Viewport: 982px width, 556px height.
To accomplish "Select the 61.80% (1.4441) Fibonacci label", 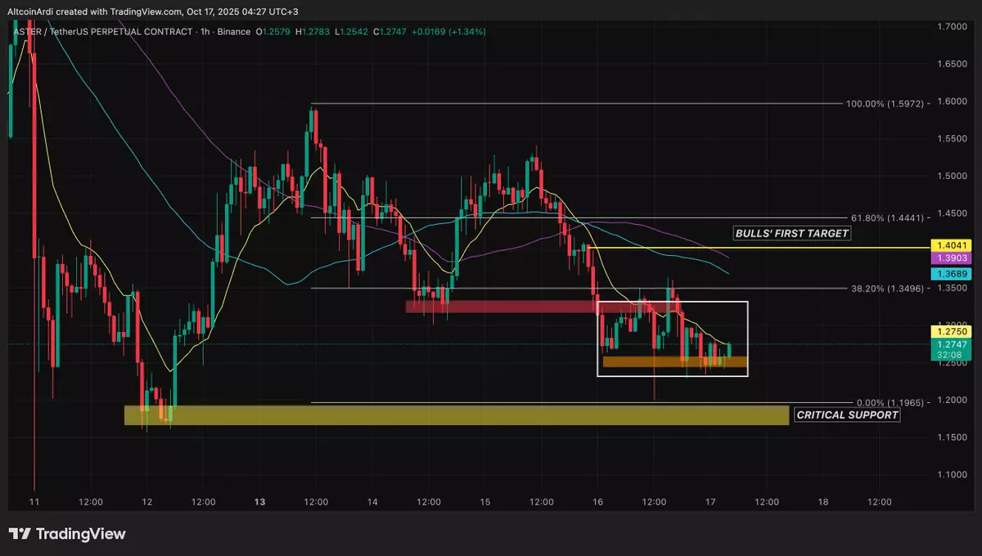I will tap(889, 218).
